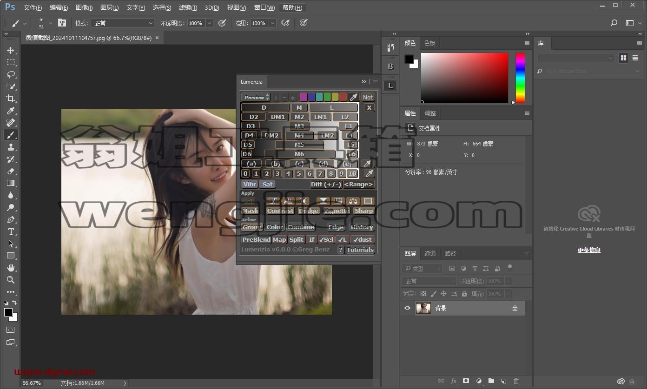
Task: Open the 不透明度 dropdown in options bar
Action: click(209, 23)
